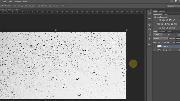Click the Distribute bottom edges icon

pyautogui.click(x=46, y=6)
